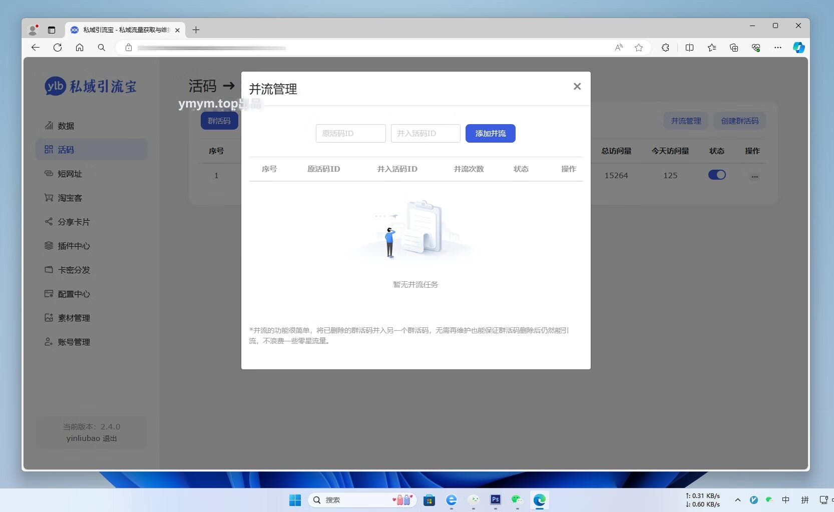Close the 私域引流宝 browser tab
The width and height of the screenshot is (834, 512).
coord(177,30)
